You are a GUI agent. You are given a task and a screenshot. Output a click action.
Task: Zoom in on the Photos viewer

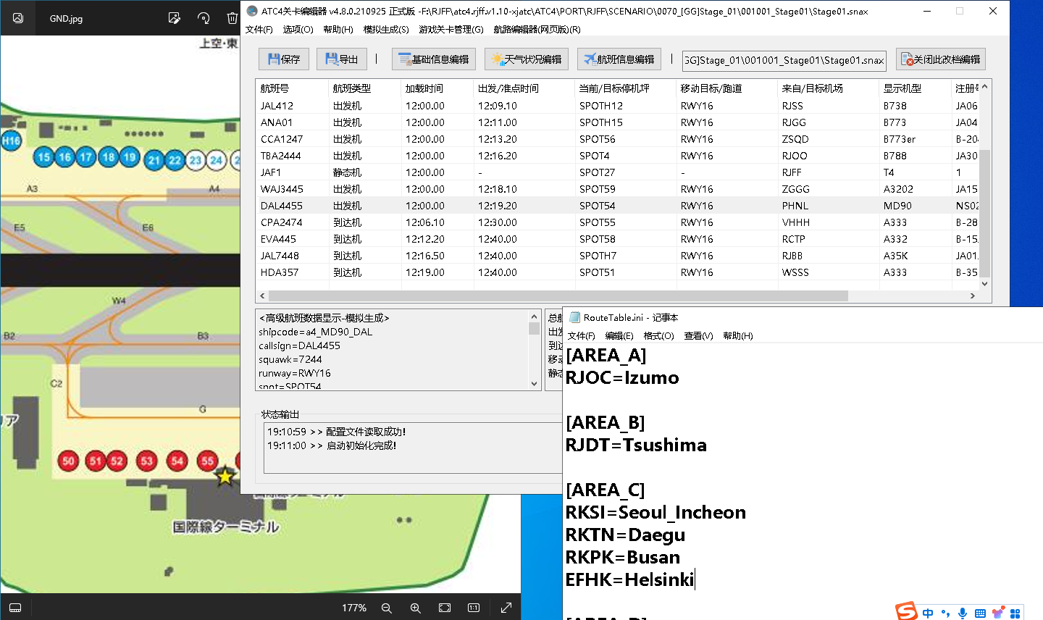pyautogui.click(x=416, y=608)
